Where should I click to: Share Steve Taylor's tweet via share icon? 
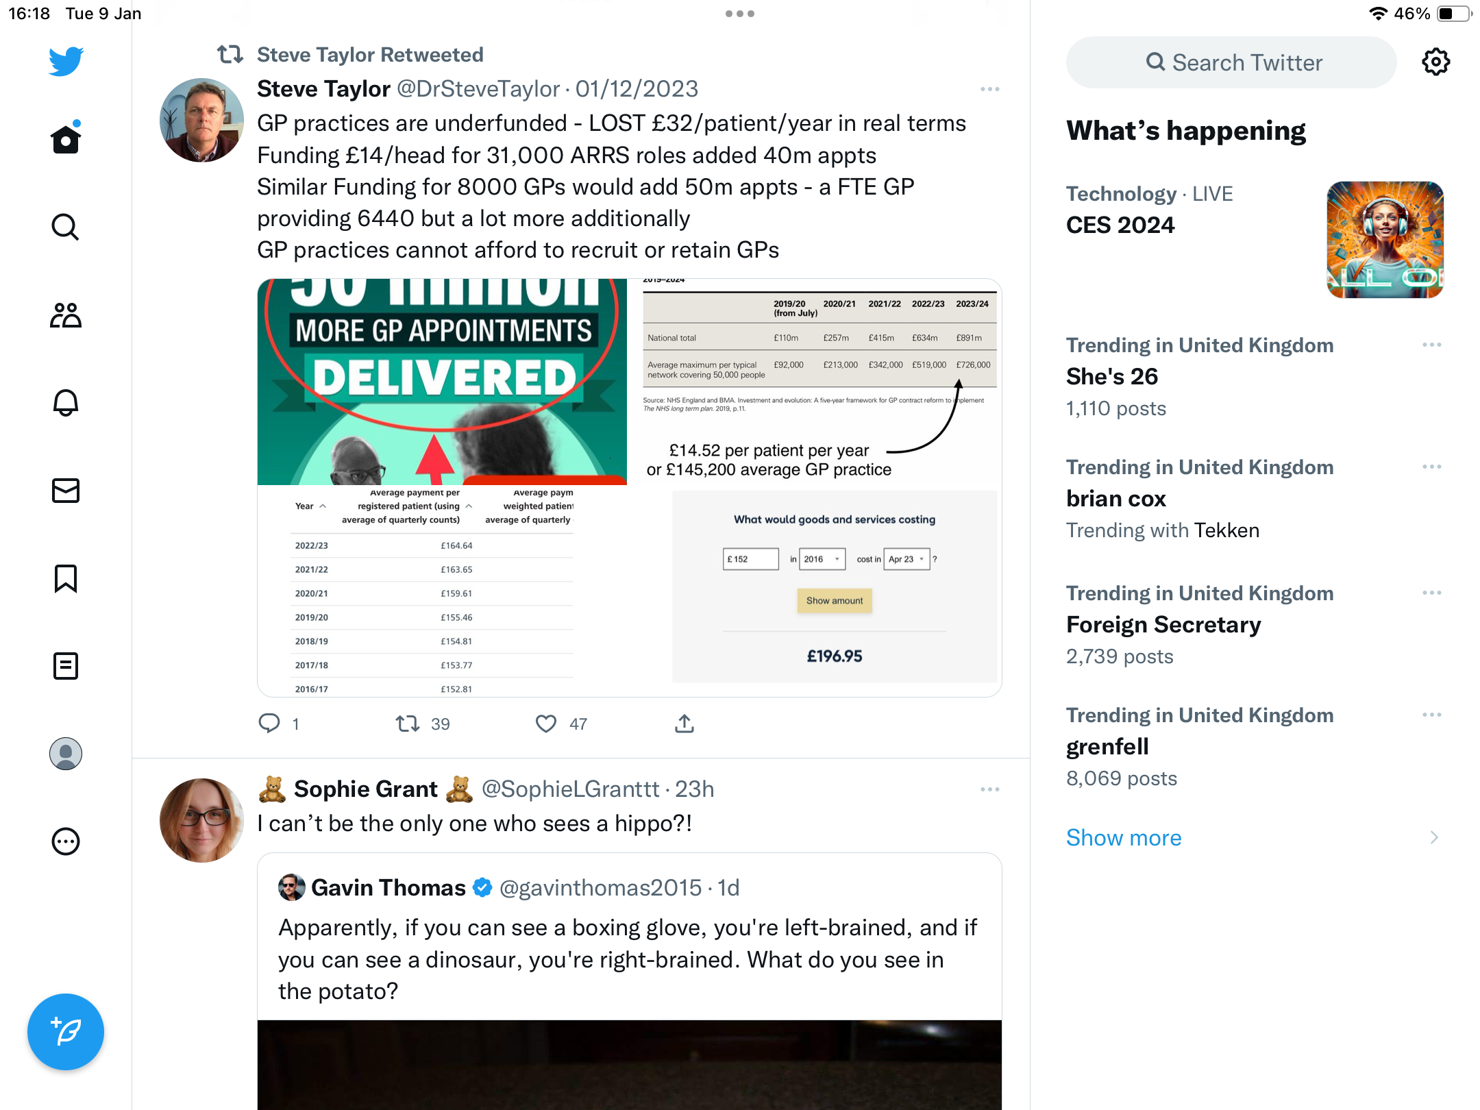tap(684, 724)
